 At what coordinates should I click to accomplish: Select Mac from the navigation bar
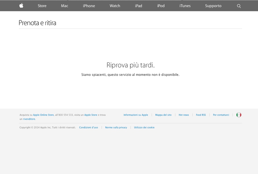[64, 6]
